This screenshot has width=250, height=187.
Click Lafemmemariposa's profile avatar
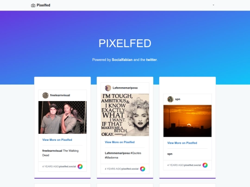pyautogui.click(x=108, y=88)
